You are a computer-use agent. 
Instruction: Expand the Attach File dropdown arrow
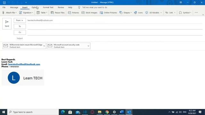[16, 13]
